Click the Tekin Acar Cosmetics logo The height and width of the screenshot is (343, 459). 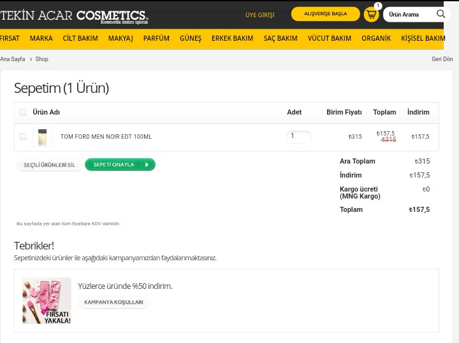75,17
